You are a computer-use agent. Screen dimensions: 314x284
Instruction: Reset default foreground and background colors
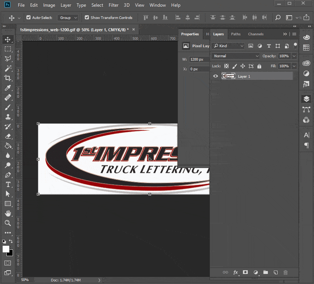4,241
